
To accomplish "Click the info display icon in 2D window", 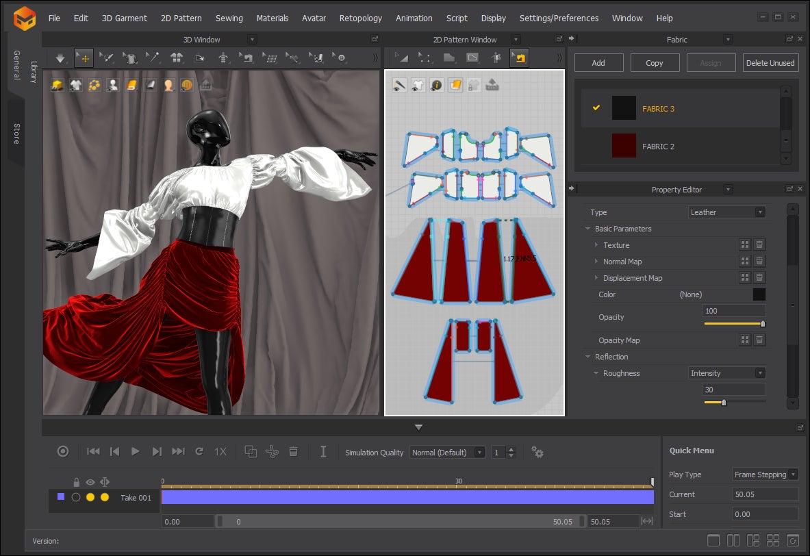I will tap(436, 86).
